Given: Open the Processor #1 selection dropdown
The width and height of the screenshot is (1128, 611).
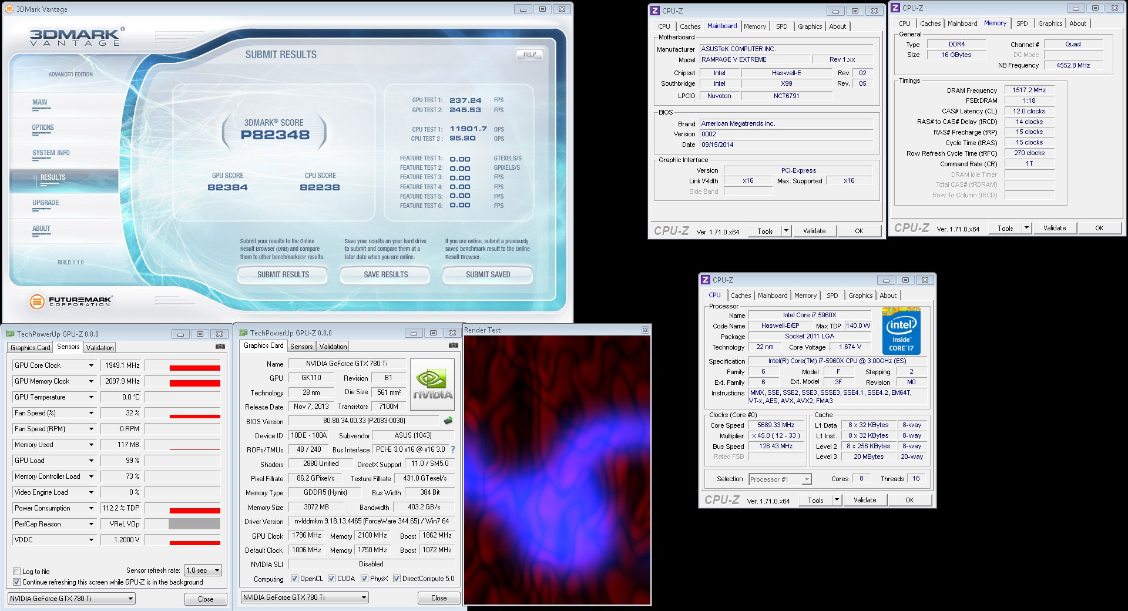Looking at the screenshot, I should pyautogui.click(x=780, y=479).
